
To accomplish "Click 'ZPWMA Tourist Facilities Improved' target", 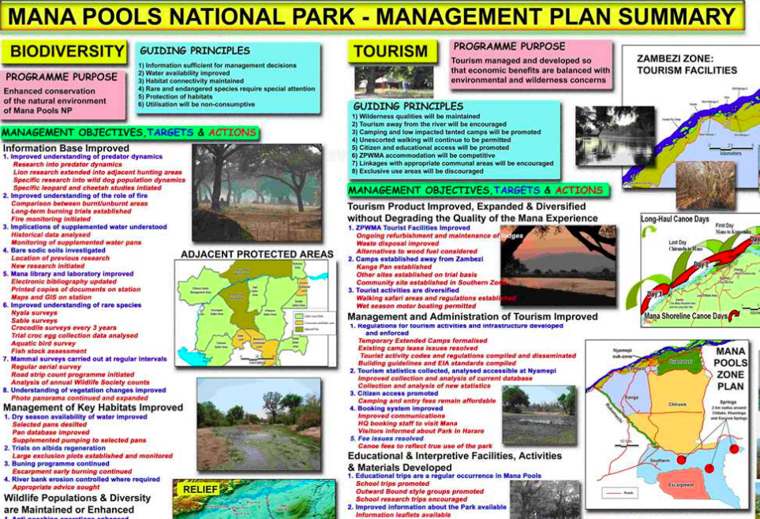I will (x=409, y=228).
